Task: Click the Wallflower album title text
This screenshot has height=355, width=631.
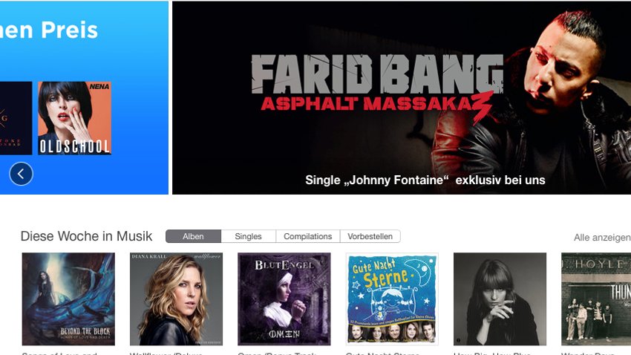Action: (166, 353)
